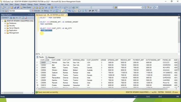Viewport: 181px width, 102px height.
Task: Click the Change Connection icon
Action: pyautogui.click(x=6, y=11)
